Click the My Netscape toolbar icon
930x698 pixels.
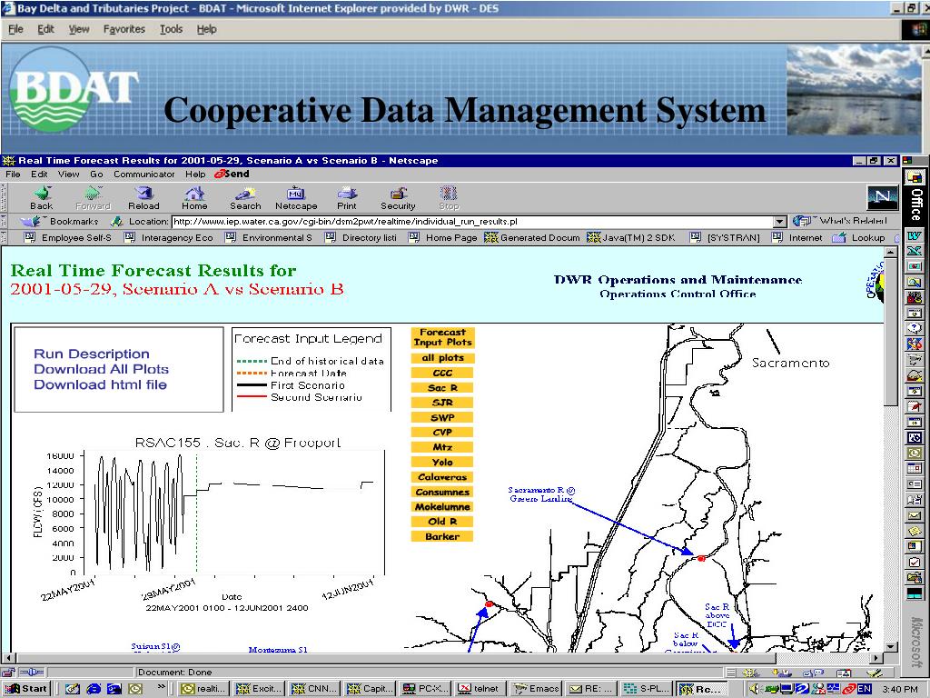click(x=296, y=197)
